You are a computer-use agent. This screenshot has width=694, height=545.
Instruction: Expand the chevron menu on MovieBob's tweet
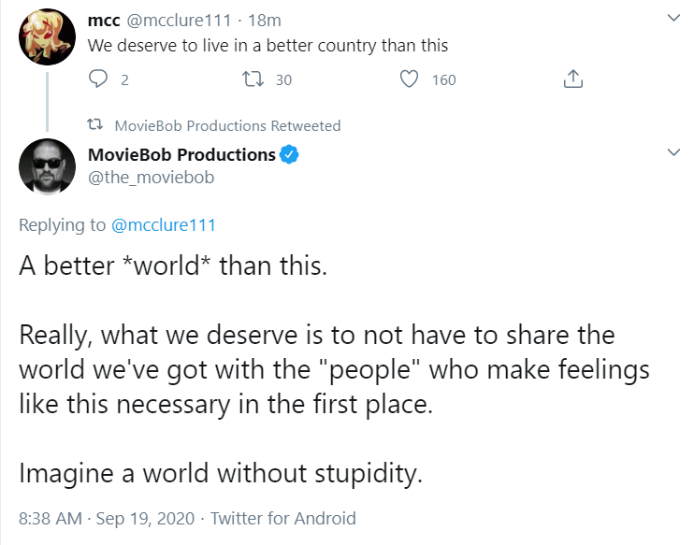click(673, 152)
